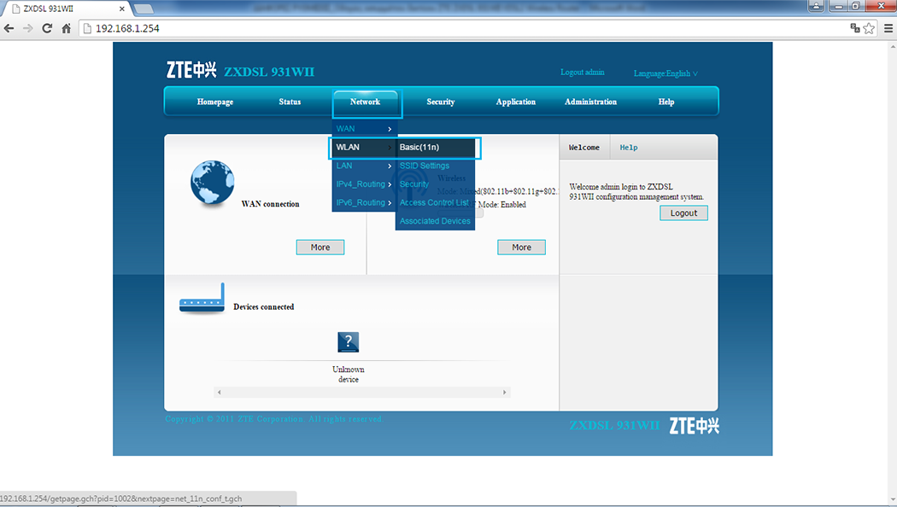Expand the IPv6_Routing submenu
This screenshot has width=897, height=507.
(364, 202)
